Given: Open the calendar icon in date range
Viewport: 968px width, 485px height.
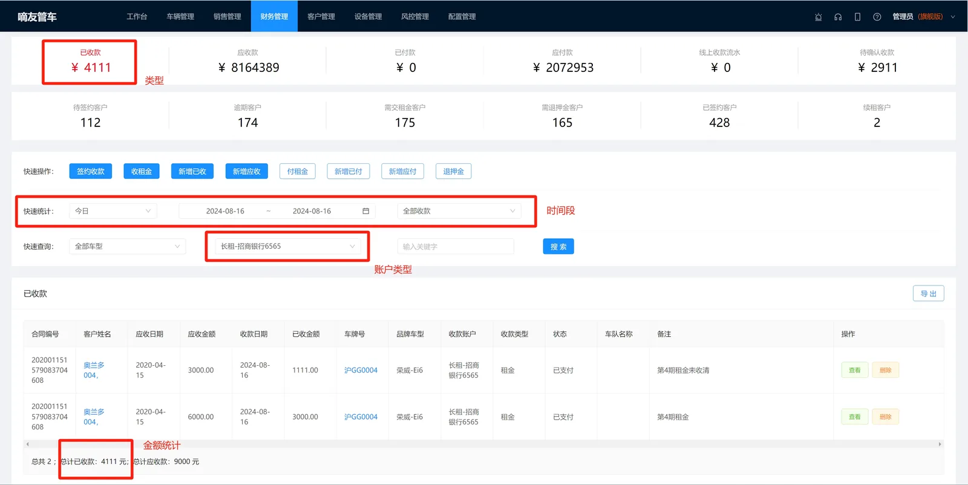Looking at the screenshot, I should (365, 211).
